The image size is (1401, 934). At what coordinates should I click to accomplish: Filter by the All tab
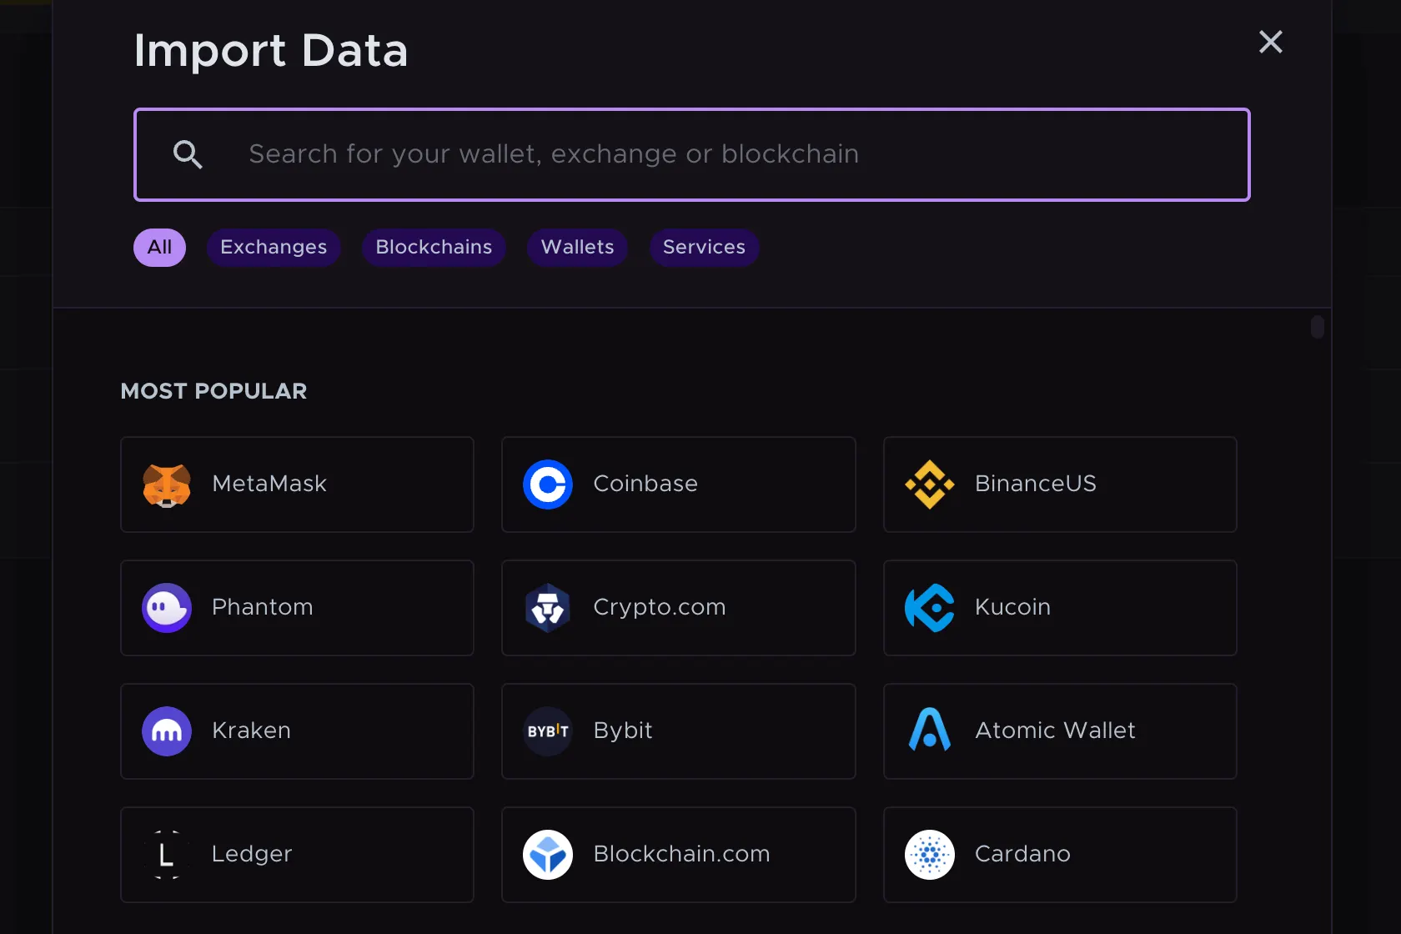click(159, 248)
